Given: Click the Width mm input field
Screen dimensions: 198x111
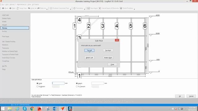Looking at the screenshot, I should (58, 83).
